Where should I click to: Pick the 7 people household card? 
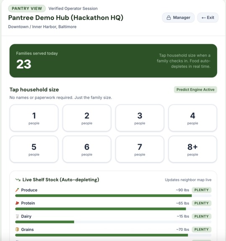[x=140, y=149]
